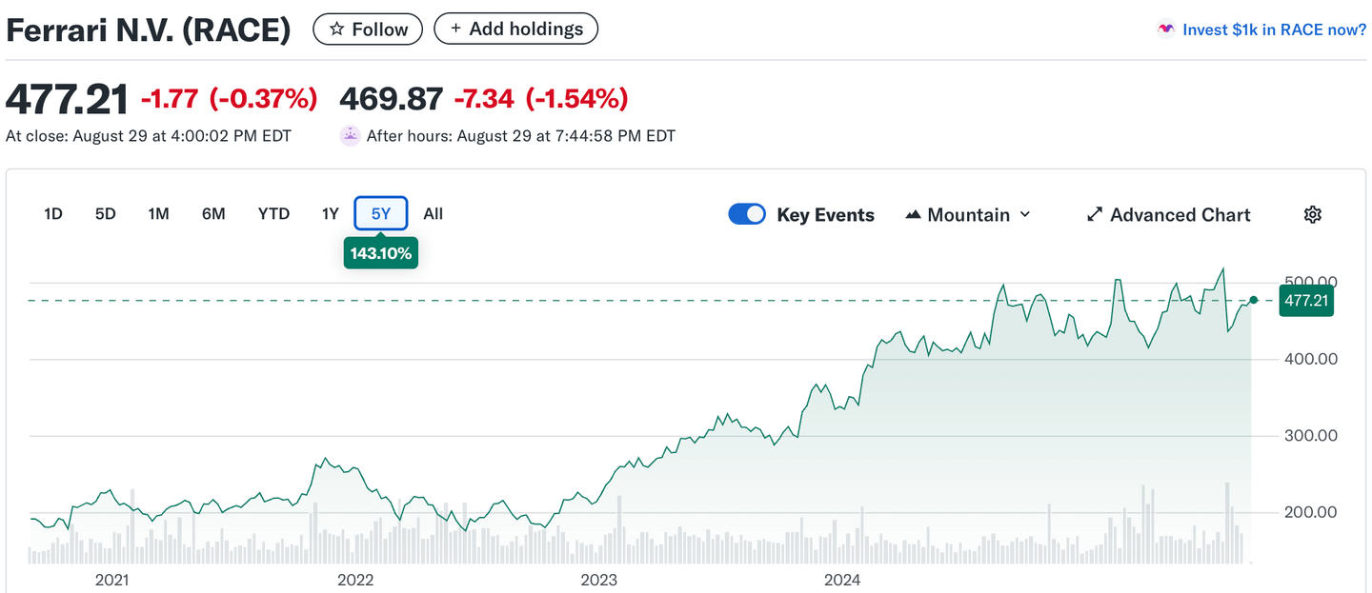Click the star icon in Follow button

click(x=336, y=30)
